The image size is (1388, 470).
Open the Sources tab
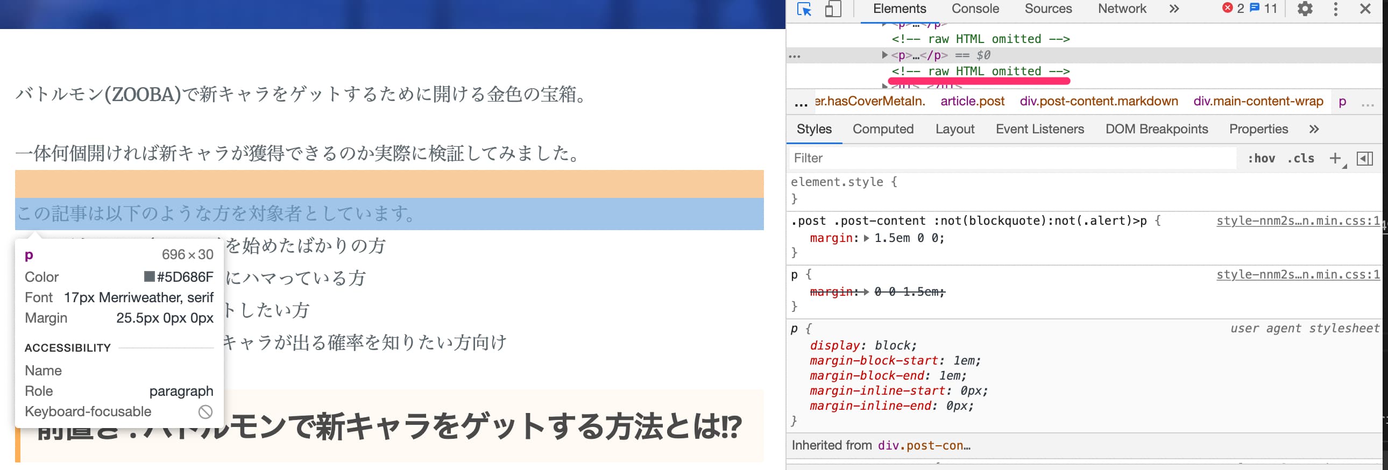pyautogui.click(x=1048, y=9)
